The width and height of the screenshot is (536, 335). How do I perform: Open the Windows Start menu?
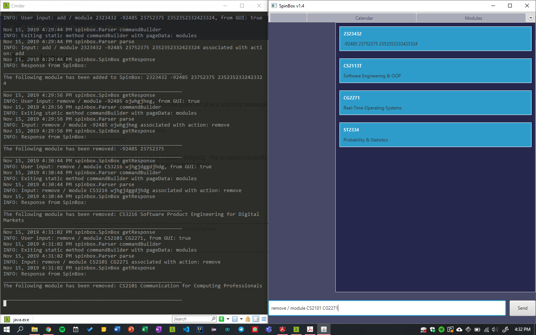(7, 329)
